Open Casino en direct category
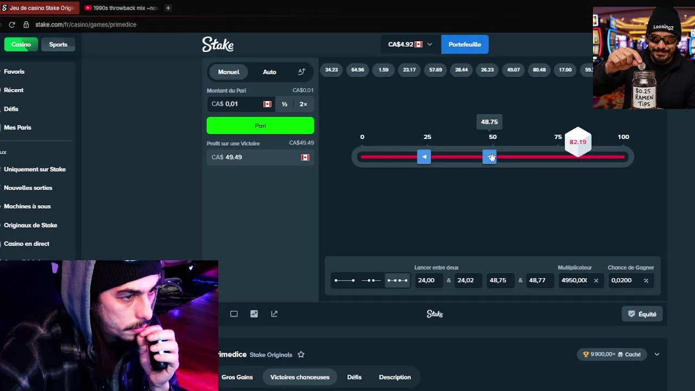 click(27, 244)
